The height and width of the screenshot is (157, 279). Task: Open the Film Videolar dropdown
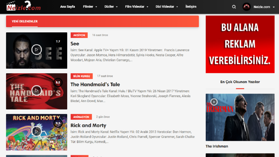point(137,7)
